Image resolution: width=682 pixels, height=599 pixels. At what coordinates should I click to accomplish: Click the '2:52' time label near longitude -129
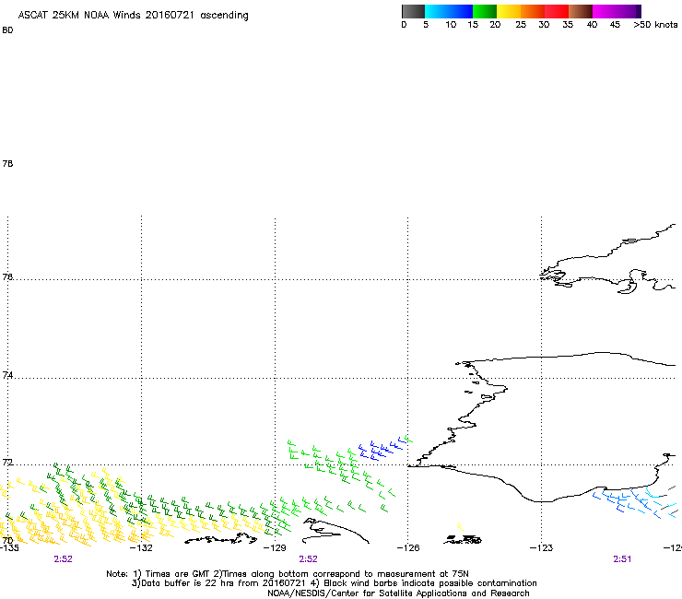pyautogui.click(x=308, y=559)
